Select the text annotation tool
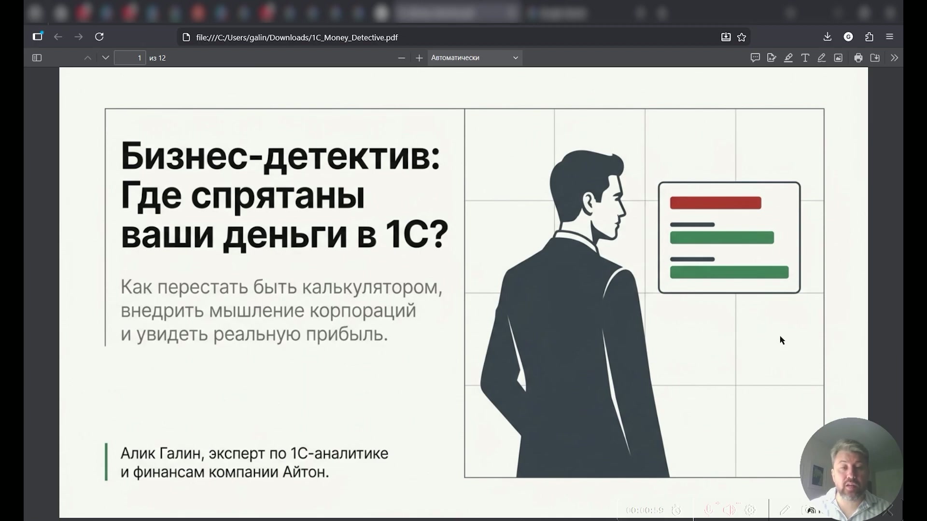 pos(805,58)
